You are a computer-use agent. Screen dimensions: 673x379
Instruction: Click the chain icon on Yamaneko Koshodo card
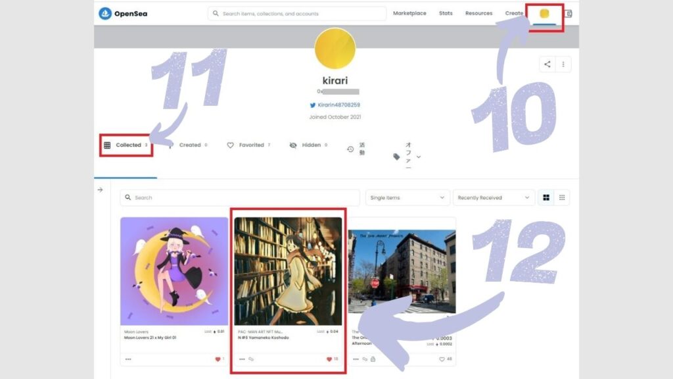click(251, 359)
